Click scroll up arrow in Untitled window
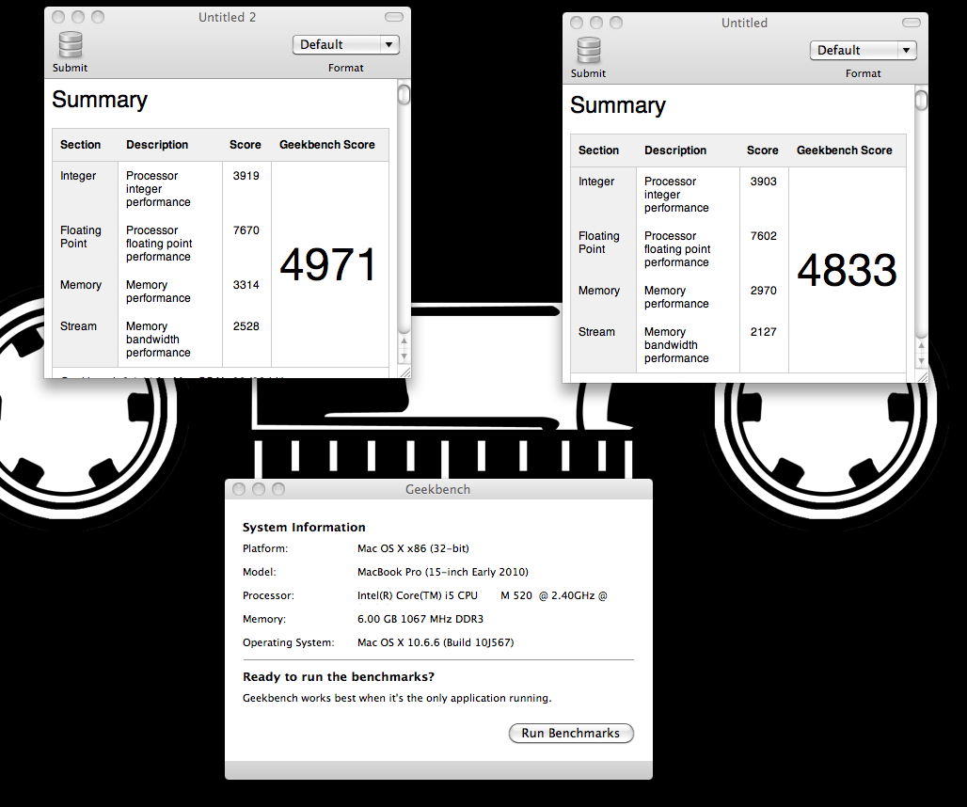The width and height of the screenshot is (967, 807). (x=921, y=345)
